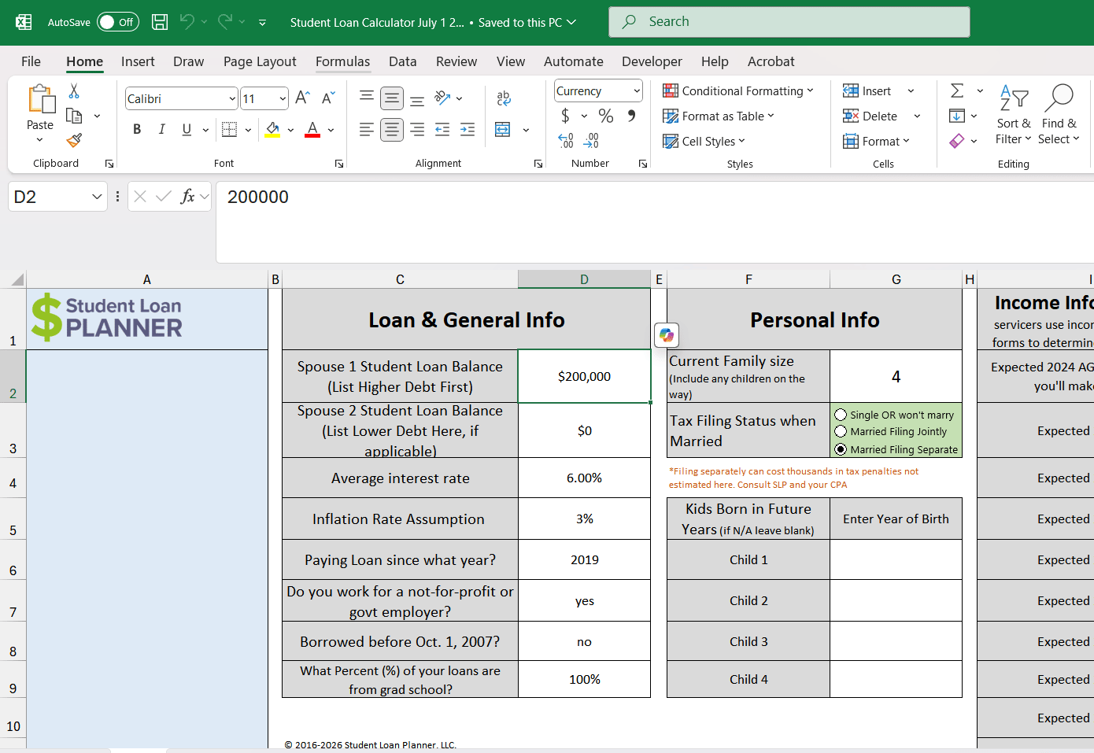Open the Name Box dropdown arrow
The height and width of the screenshot is (753, 1094).
97,197
